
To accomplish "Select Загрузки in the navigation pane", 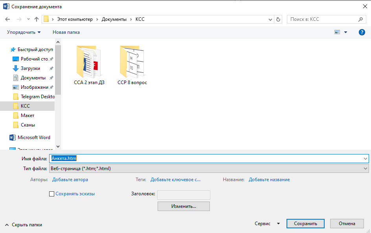I will pos(30,68).
